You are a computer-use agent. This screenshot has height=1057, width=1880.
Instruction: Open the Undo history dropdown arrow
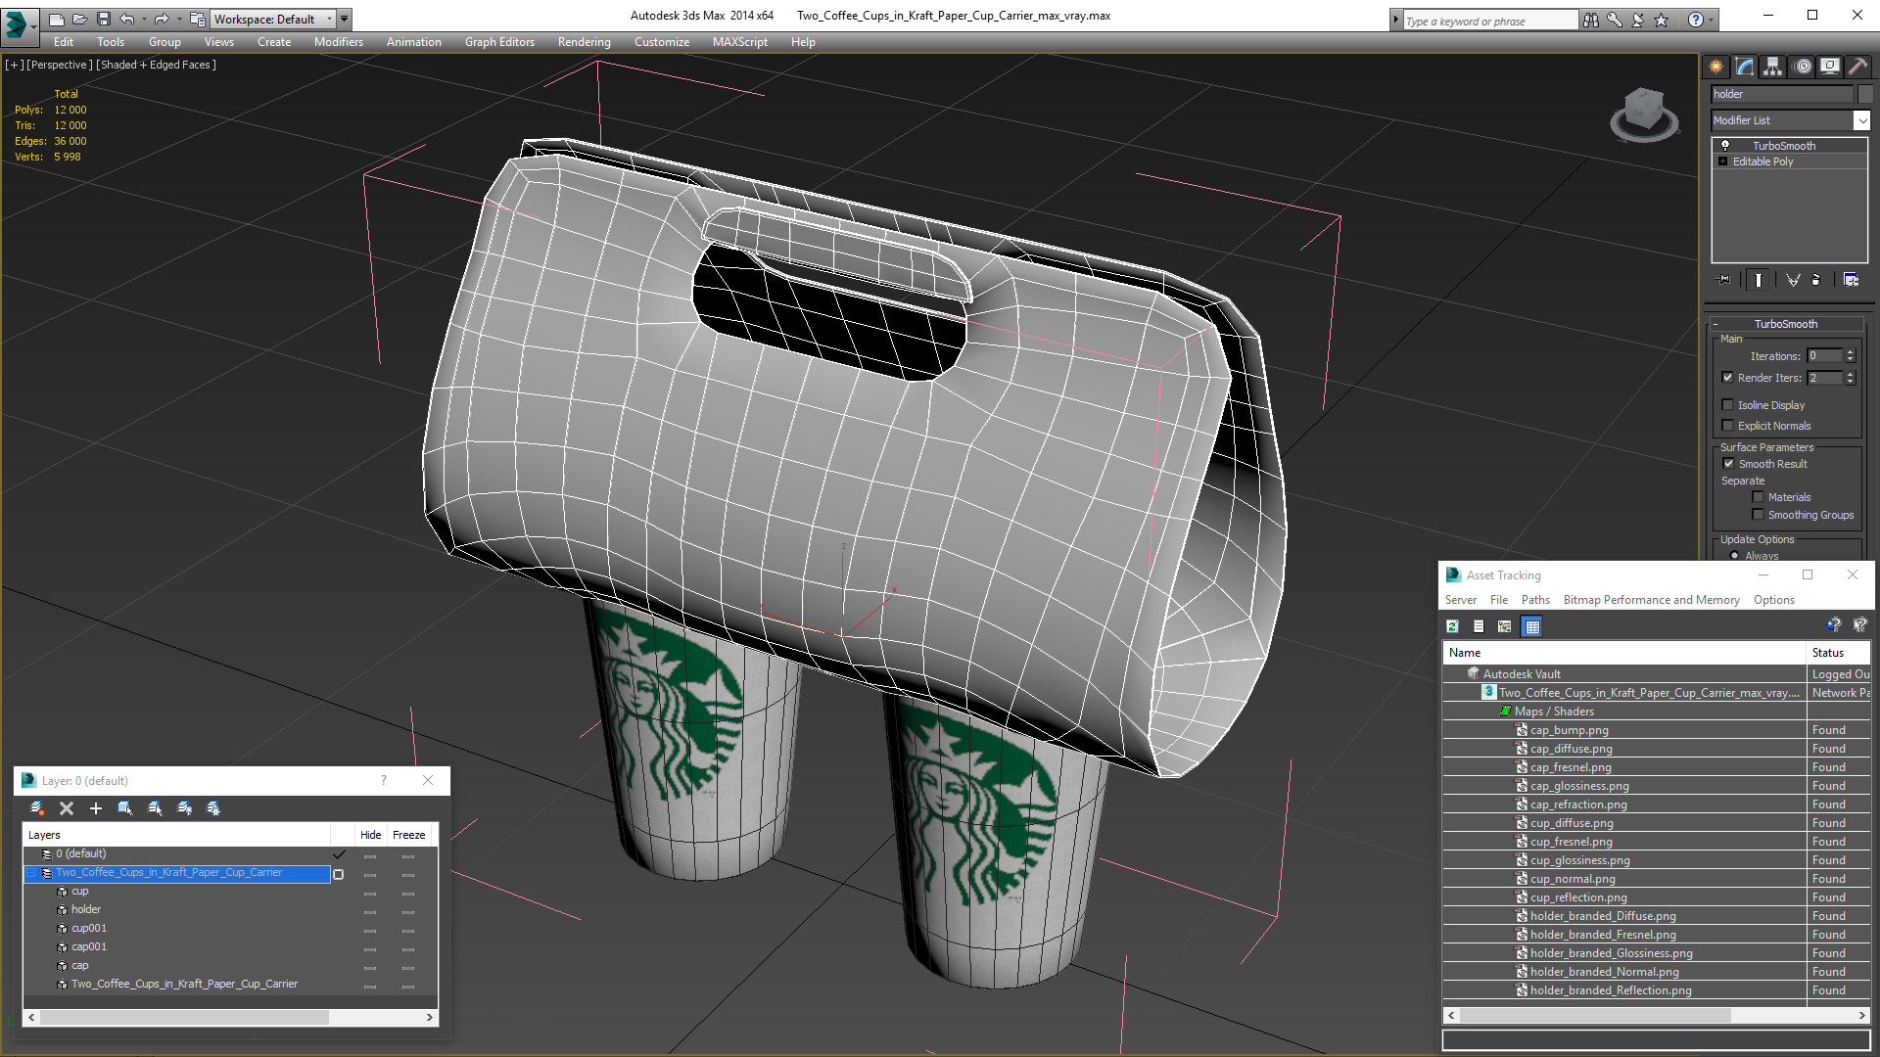point(144,19)
